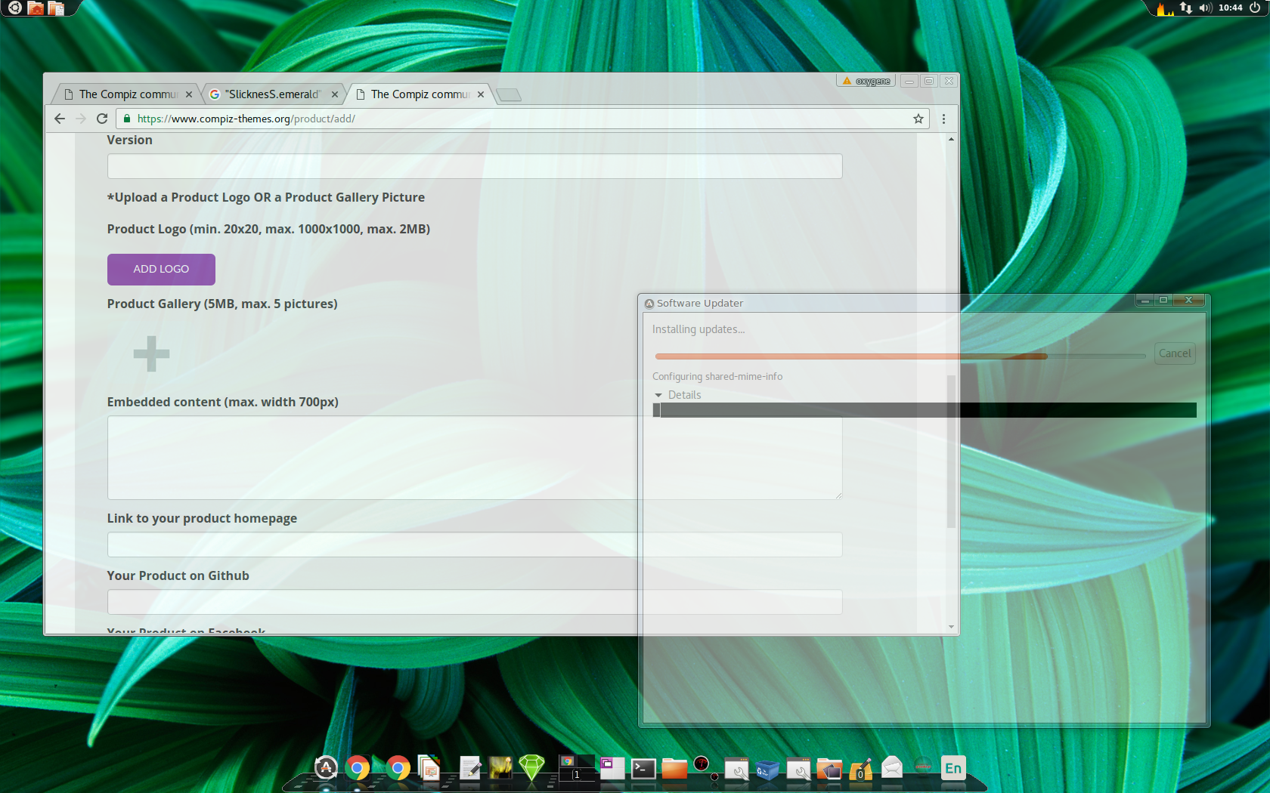The height and width of the screenshot is (793, 1270).
Task: Open the orange folder icon in dock
Action: click(674, 769)
